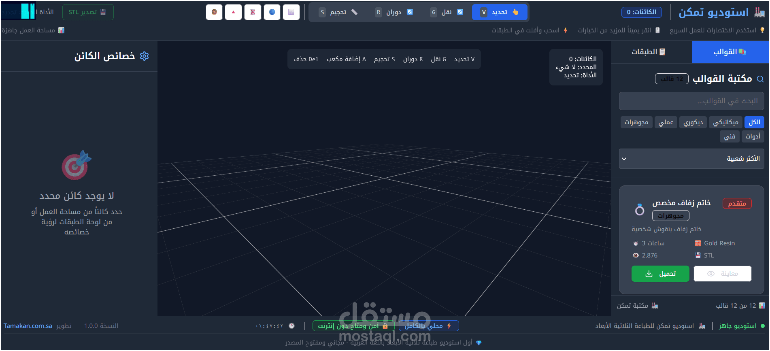
Task: Click the search magnifier next to مكتبة القوالب
Action: click(x=760, y=79)
